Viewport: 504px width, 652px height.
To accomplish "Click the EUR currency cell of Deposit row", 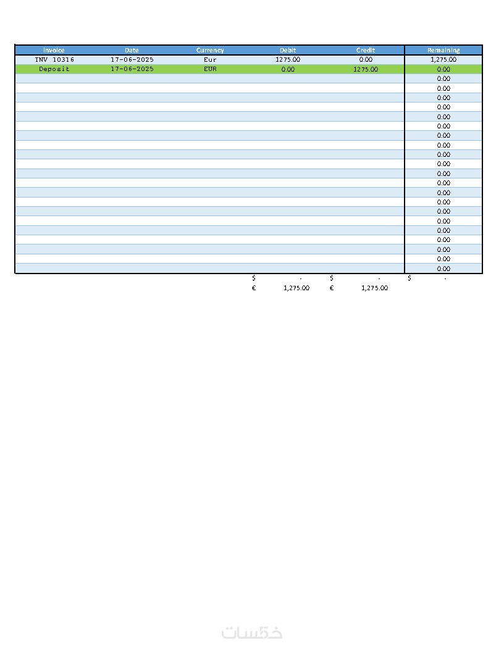I will (210, 69).
